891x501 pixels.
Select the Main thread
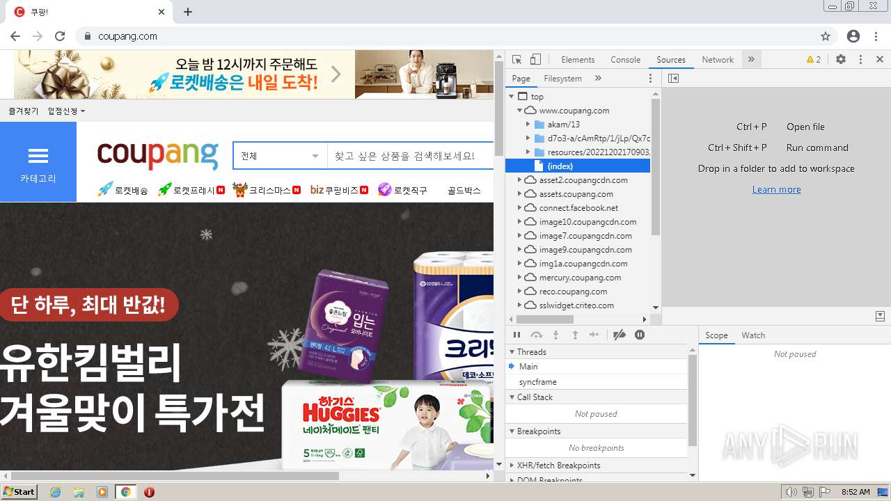[597, 367]
